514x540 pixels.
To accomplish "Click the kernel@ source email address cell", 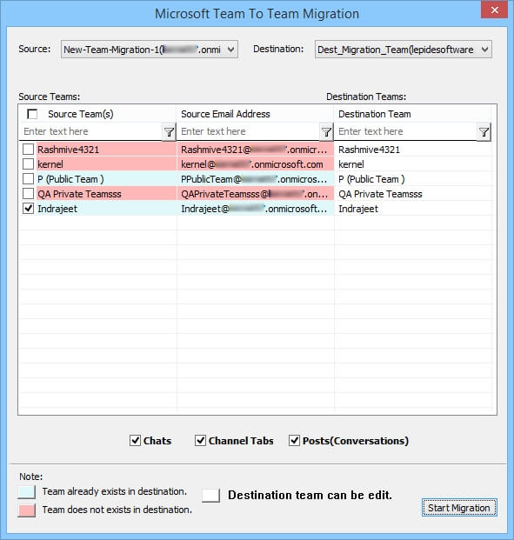I will 256,164.
